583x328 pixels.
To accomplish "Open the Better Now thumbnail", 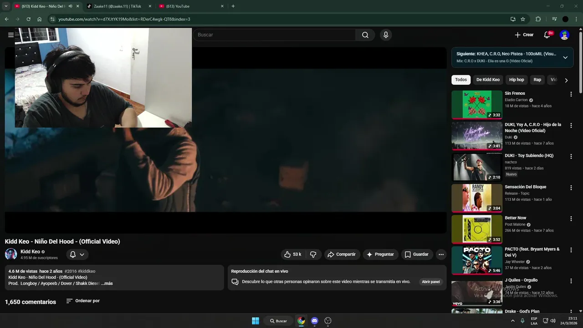I will [477, 229].
